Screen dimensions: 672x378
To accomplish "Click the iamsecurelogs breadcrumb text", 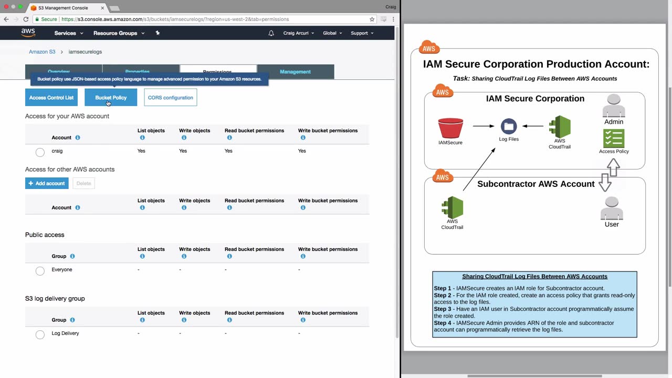I will pos(85,52).
